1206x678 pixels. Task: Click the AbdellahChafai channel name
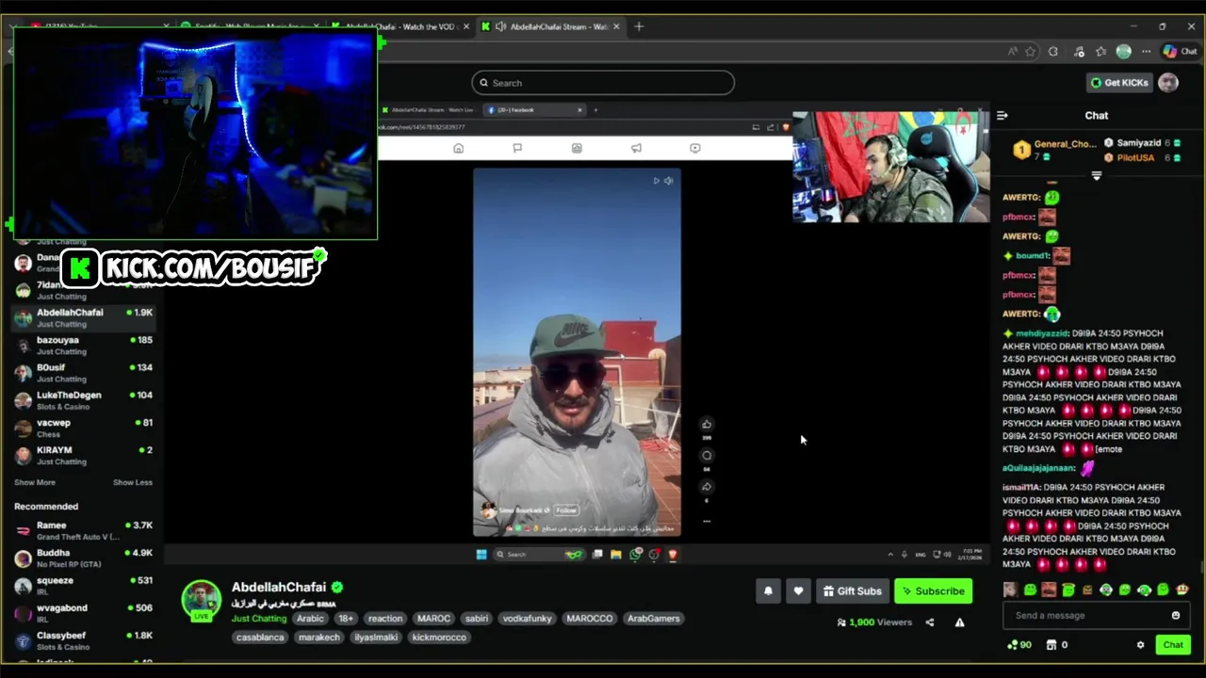279,587
